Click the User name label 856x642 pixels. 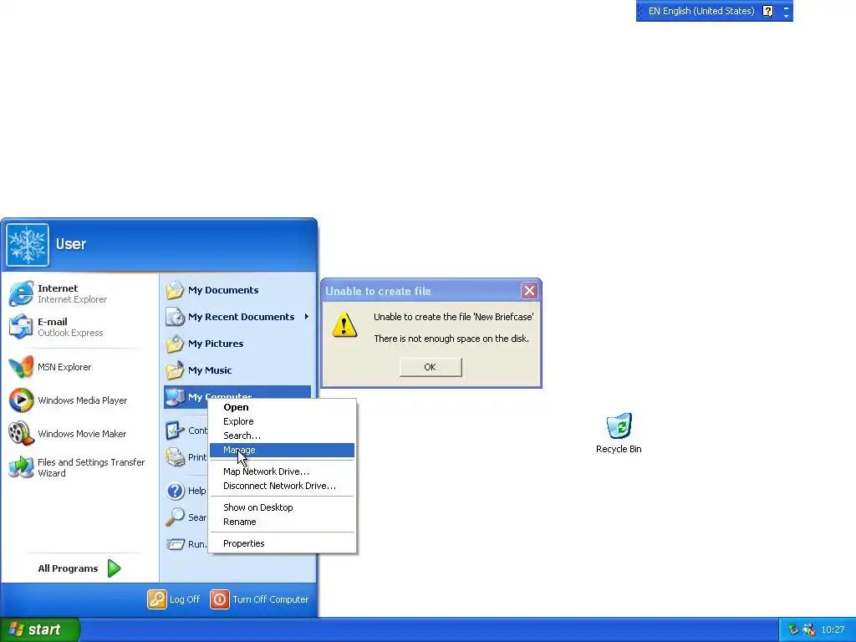(71, 244)
